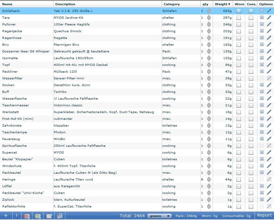
Task: Edit the Schlafsack item with pencil icon
Action: (269, 11)
